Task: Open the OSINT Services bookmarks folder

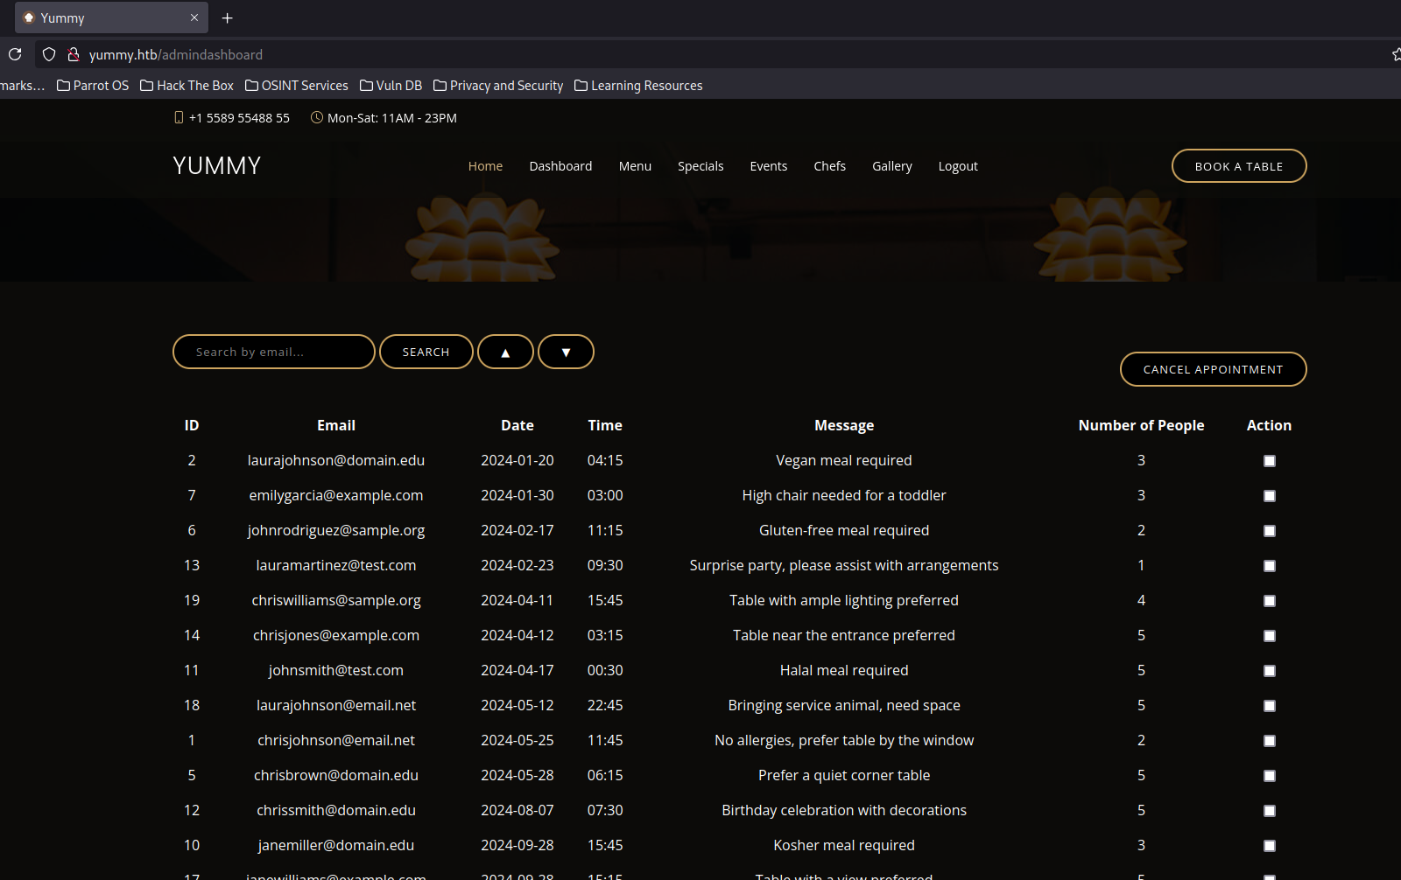Action: click(x=297, y=86)
